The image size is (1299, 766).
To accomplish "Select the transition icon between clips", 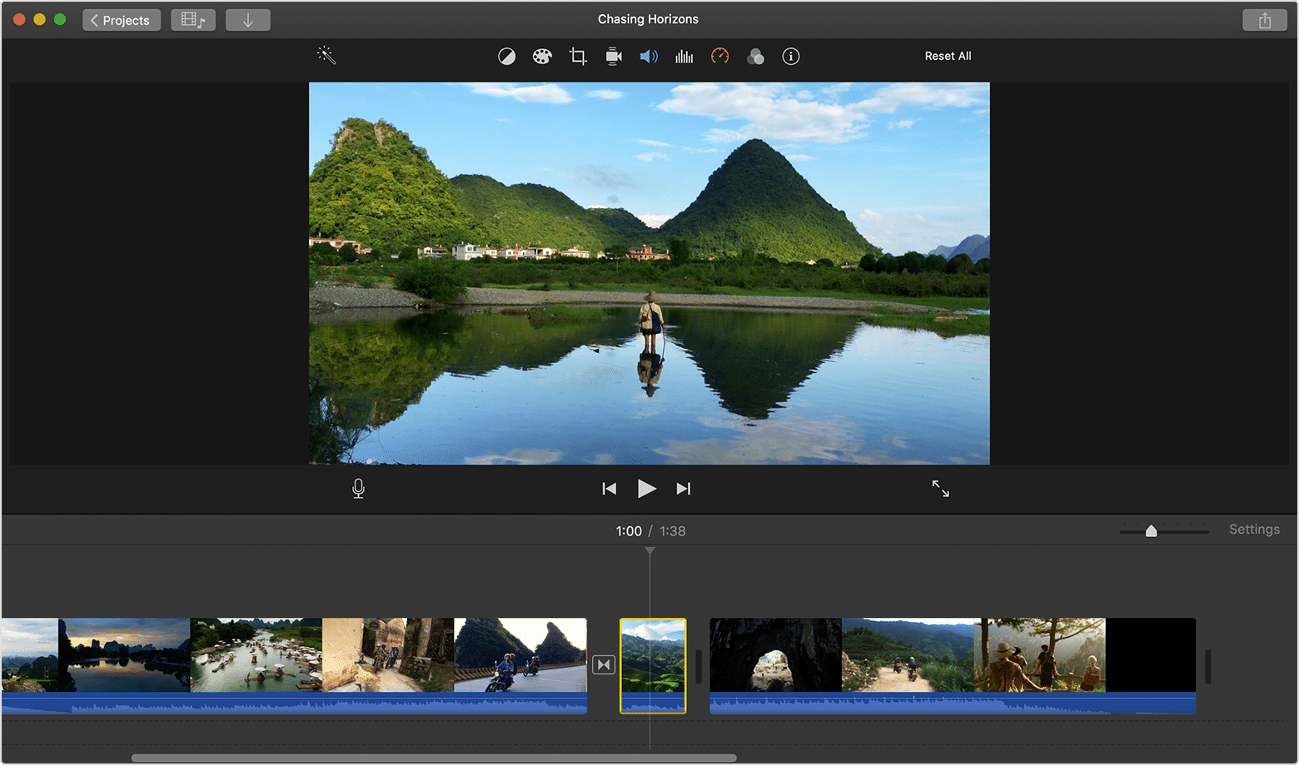I will coord(604,664).
